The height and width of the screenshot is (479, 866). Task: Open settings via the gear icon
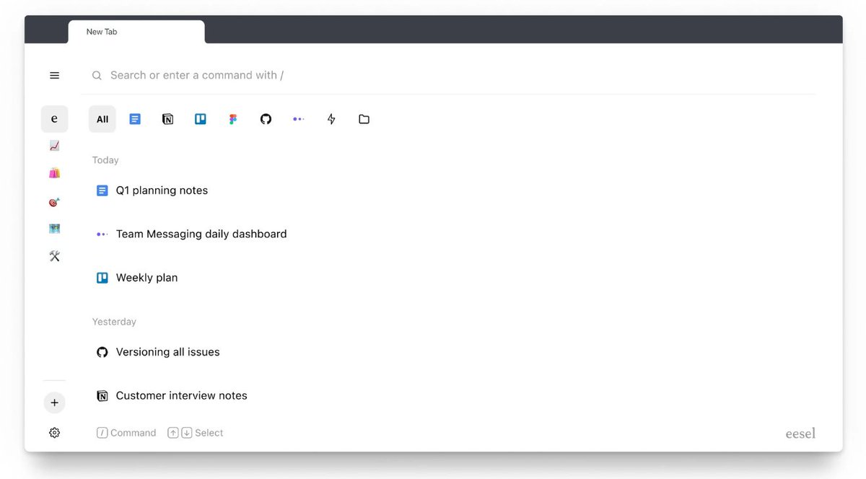[54, 433]
